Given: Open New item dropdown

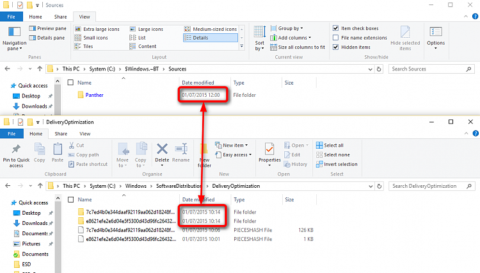Looking at the screenshot, I should [232, 145].
